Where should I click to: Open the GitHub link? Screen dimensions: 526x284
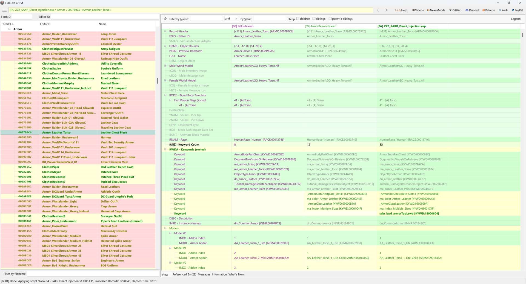tap(455, 10)
